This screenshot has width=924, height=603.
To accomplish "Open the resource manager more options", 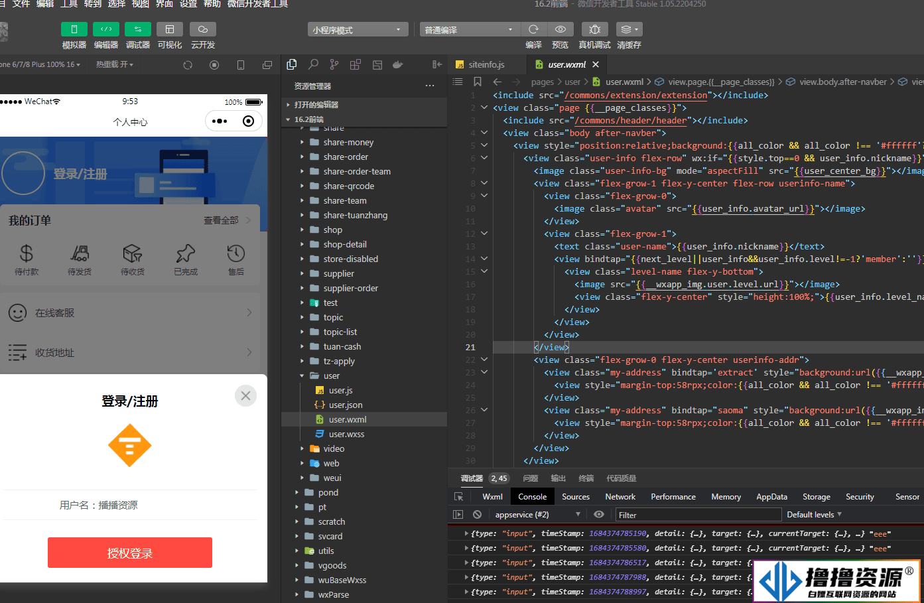I will coord(430,86).
